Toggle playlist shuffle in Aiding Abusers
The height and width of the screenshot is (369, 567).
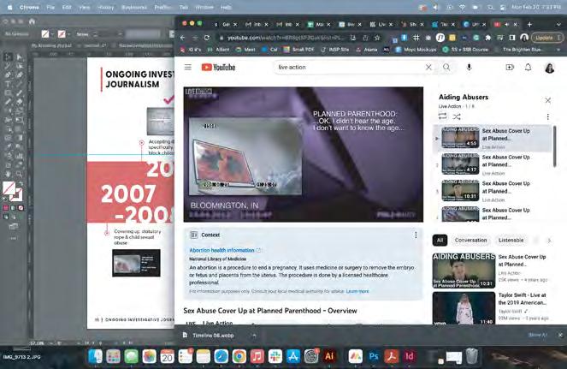(457, 116)
